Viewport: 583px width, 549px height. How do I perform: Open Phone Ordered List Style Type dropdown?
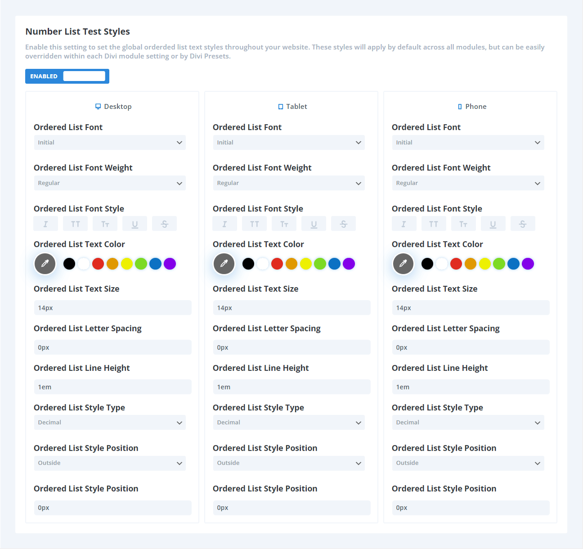tap(468, 423)
